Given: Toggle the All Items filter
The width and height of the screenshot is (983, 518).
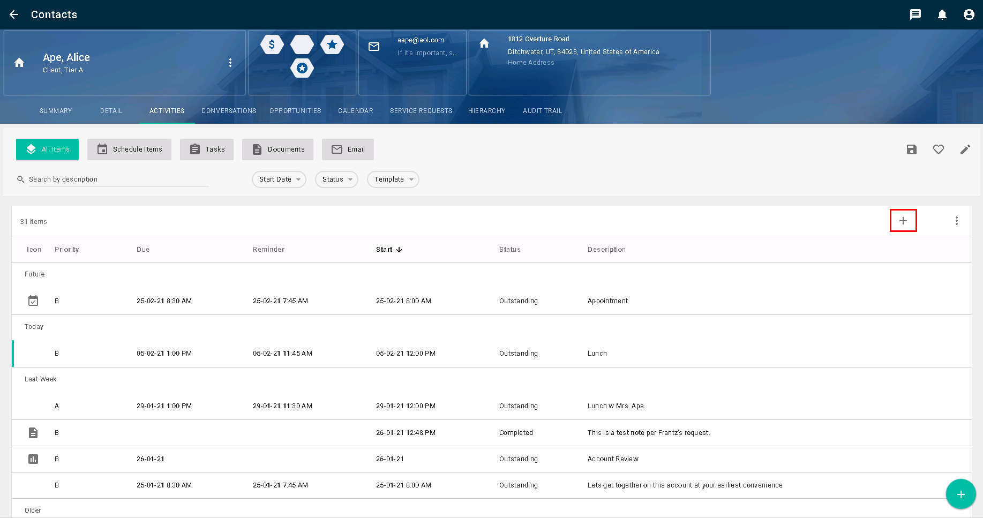Looking at the screenshot, I should point(47,149).
